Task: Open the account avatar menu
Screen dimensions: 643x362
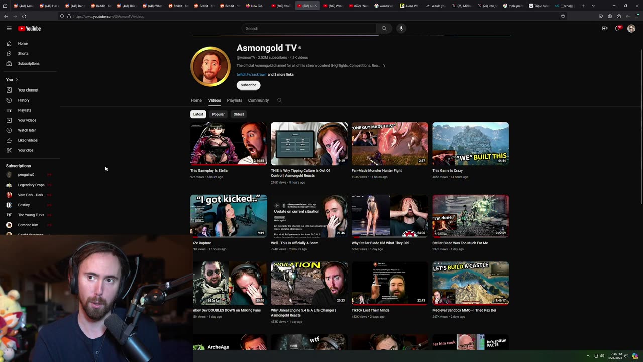Action: click(631, 29)
